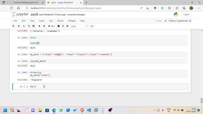Open Visual Studio Code from taskbar
Screen dimensions: 203x114
pyautogui.click(x=89, y=110)
